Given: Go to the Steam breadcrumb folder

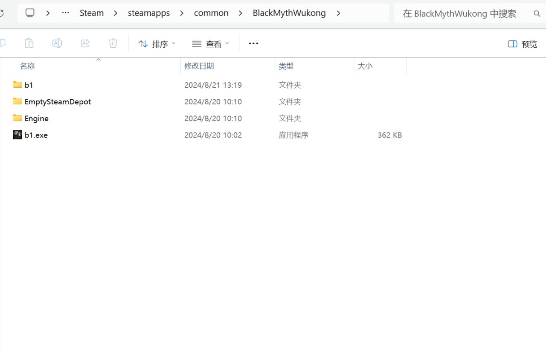Looking at the screenshot, I should pyautogui.click(x=92, y=13).
